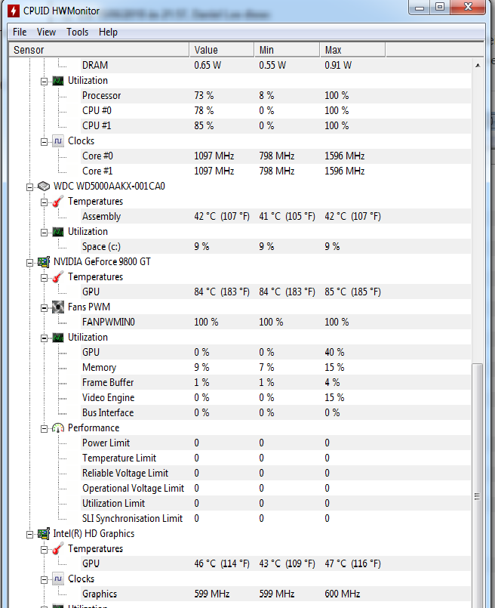The image size is (495, 608).
Task: Collapse the WDC WD5000AAKX drive node
Action: click(x=30, y=187)
